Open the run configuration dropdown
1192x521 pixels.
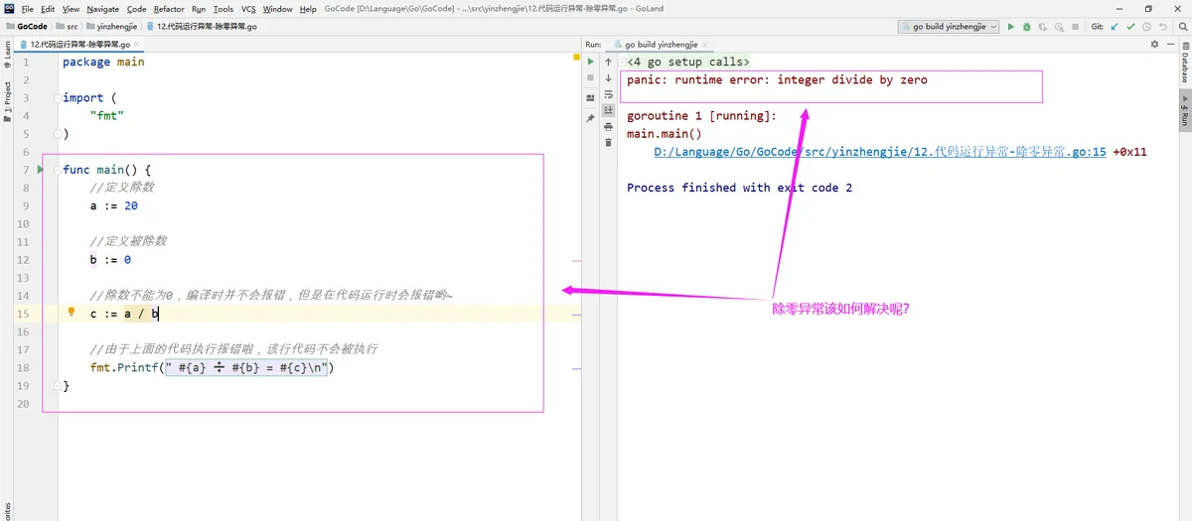click(x=949, y=27)
